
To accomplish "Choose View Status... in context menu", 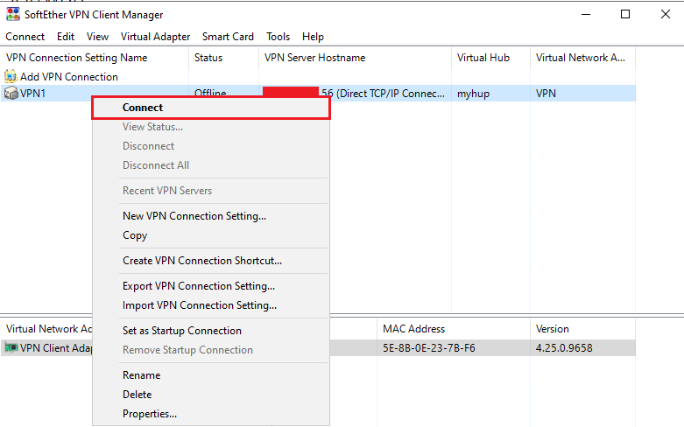I will 211,127.
